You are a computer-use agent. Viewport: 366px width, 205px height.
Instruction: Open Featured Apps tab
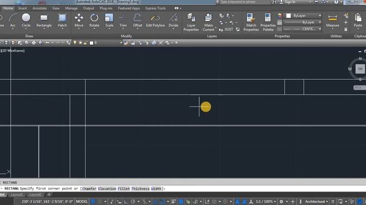pos(129,8)
